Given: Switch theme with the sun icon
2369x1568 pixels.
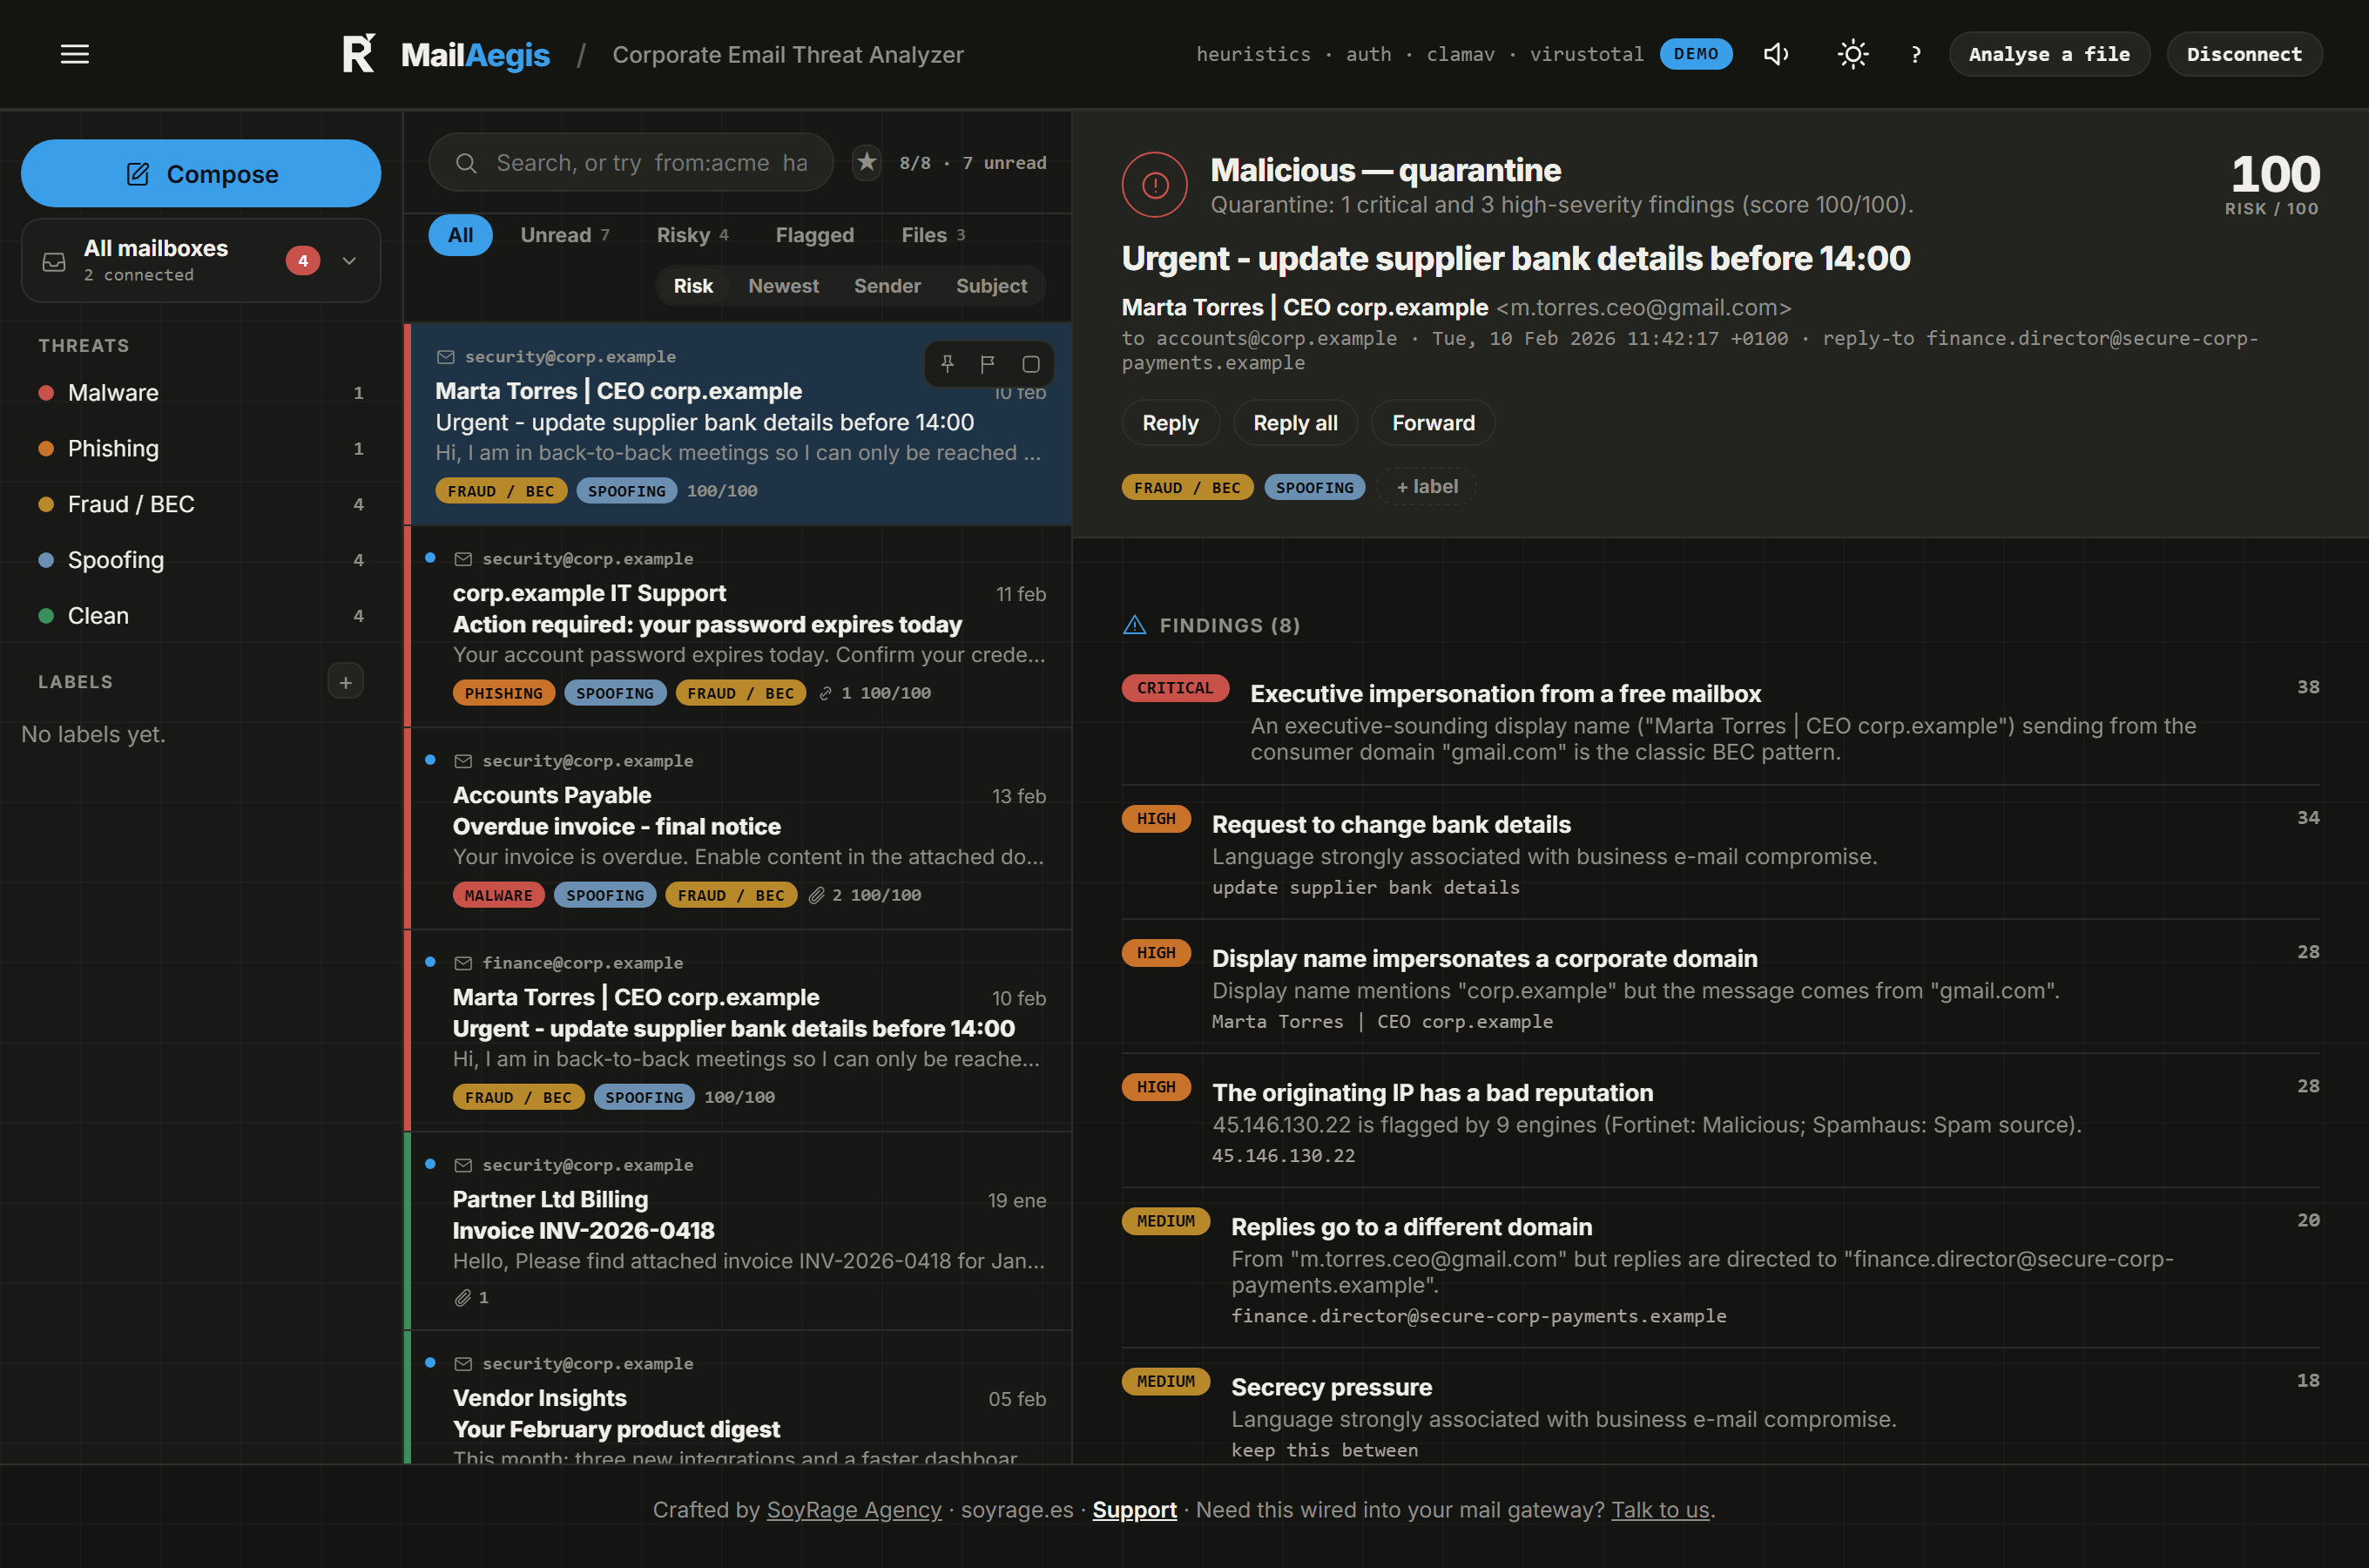Looking at the screenshot, I should coord(1853,54).
